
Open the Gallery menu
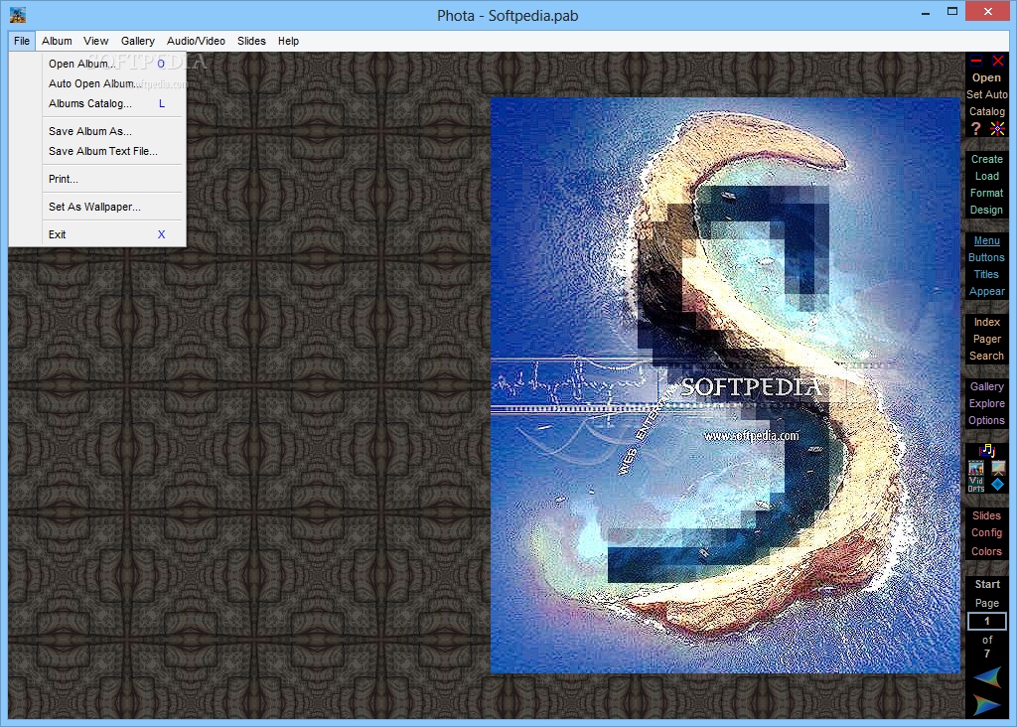[x=137, y=41]
